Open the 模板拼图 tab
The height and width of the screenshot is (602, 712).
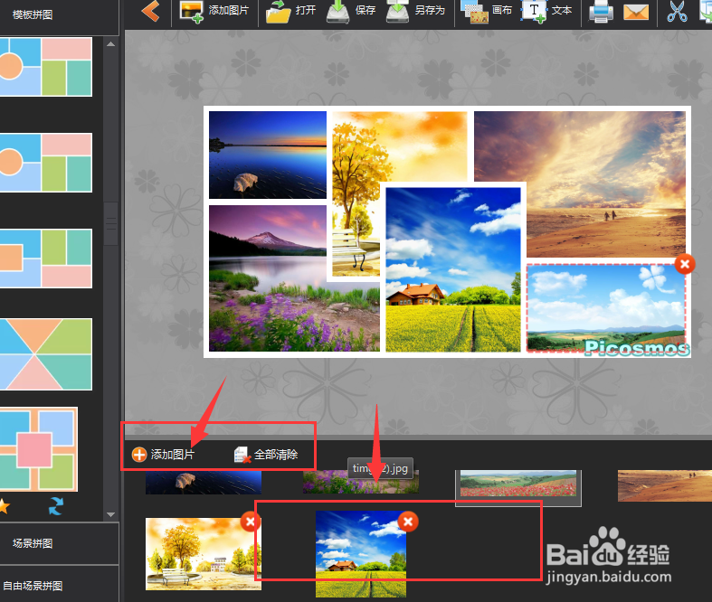33,14
